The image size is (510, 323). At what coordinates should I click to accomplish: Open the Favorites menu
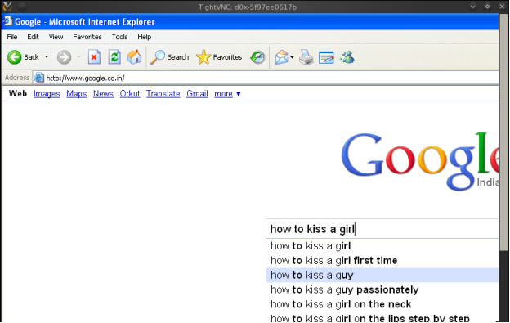click(87, 37)
